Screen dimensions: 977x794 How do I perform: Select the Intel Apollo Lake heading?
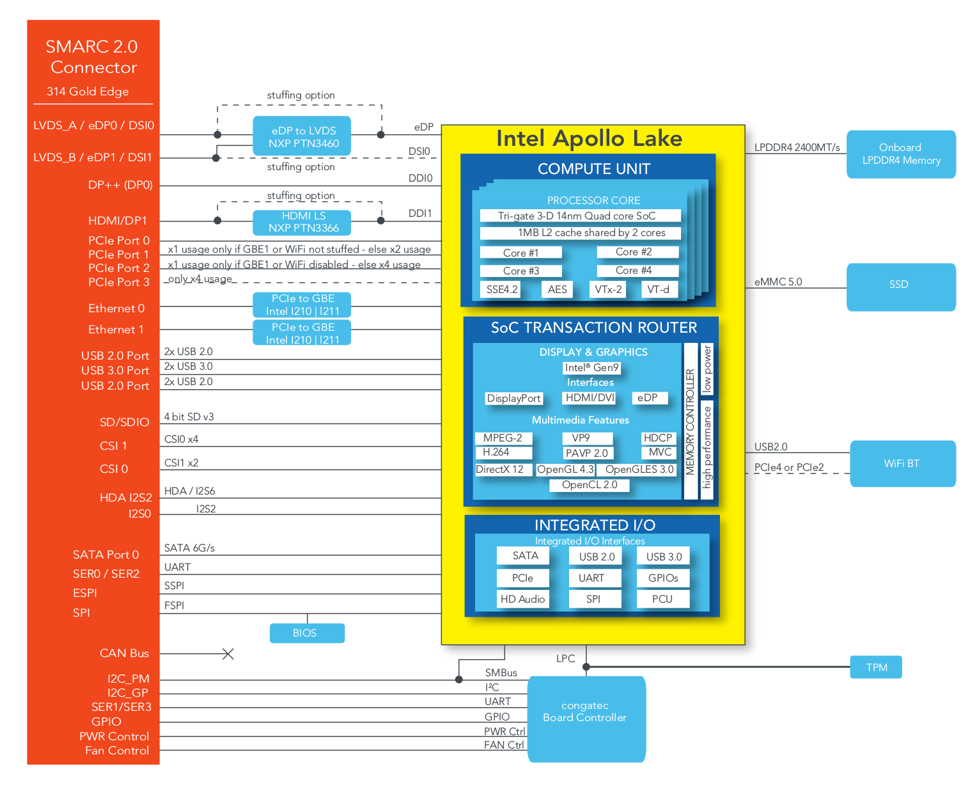coord(589,139)
